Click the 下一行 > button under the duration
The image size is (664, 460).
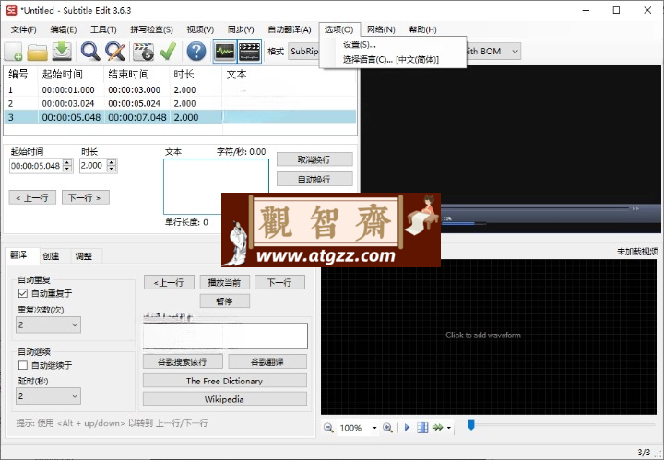(x=85, y=197)
